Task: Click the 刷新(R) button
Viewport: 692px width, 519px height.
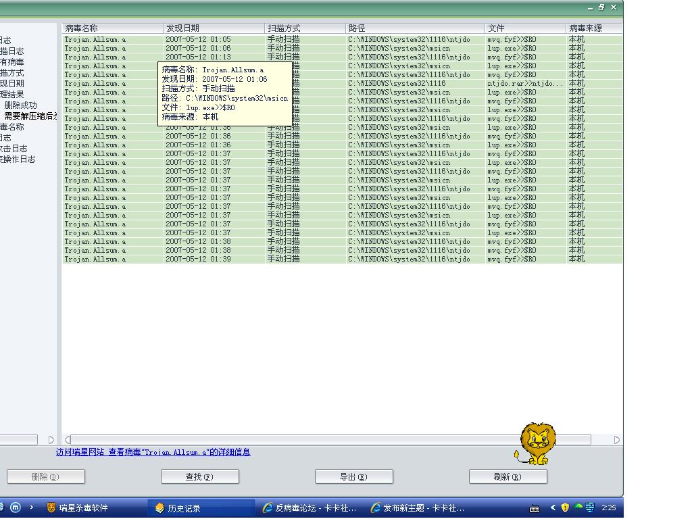Action: [x=508, y=476]
